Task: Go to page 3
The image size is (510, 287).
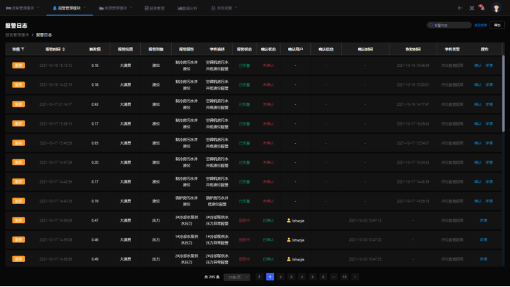Action: coord(291,277)
